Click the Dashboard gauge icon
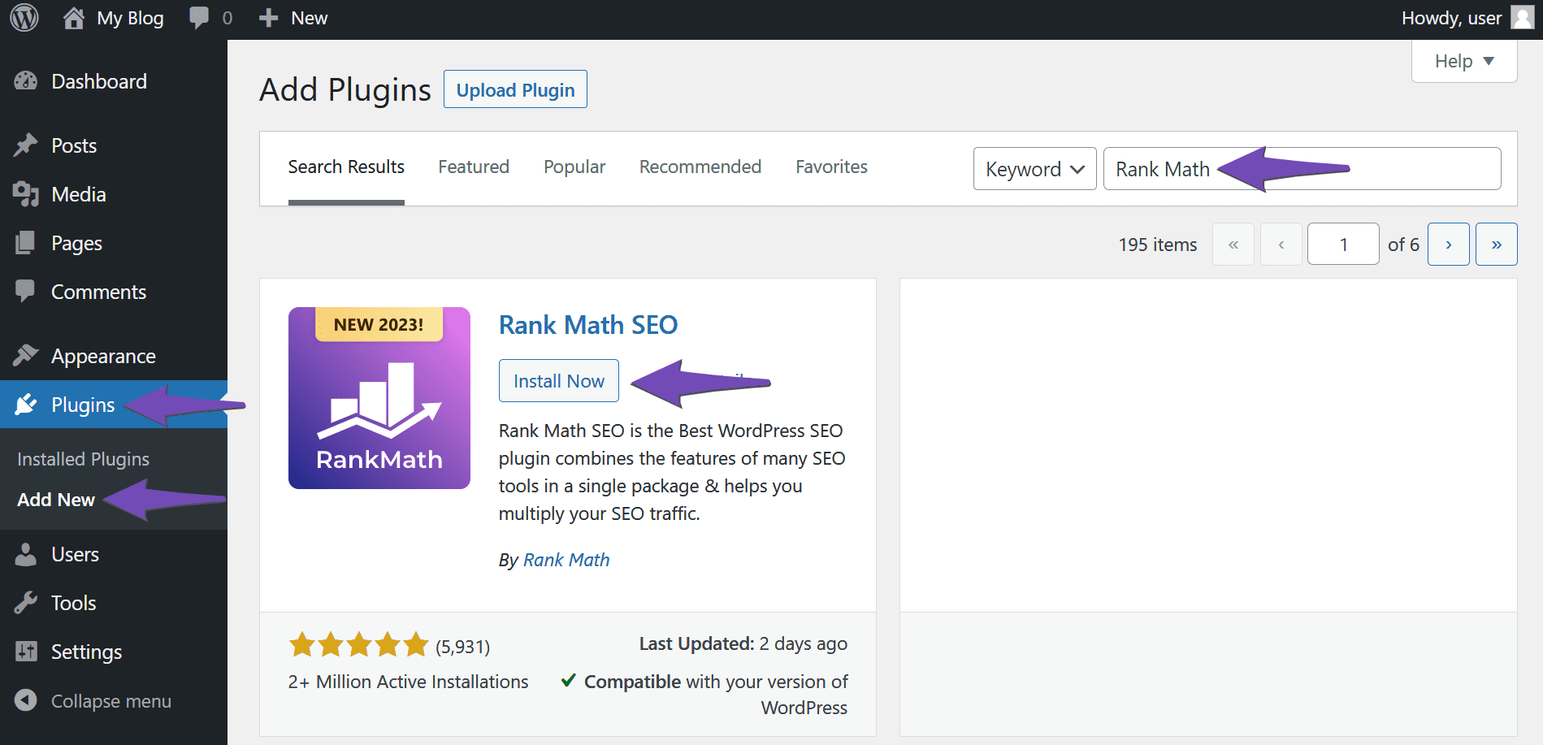The height and width of the screenshot is (745, 1543). point(26,81)
